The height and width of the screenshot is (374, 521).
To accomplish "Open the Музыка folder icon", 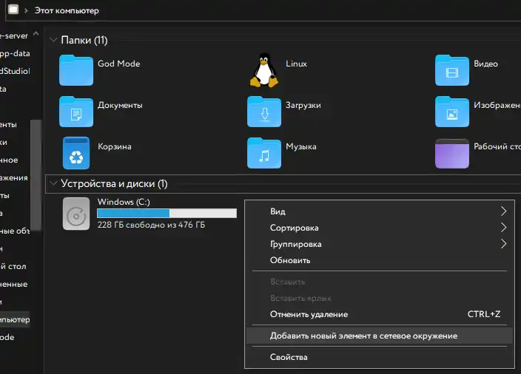I will coord(264,154).
